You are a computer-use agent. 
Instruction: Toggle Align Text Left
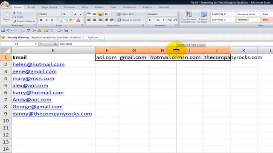tap(89, 20)
